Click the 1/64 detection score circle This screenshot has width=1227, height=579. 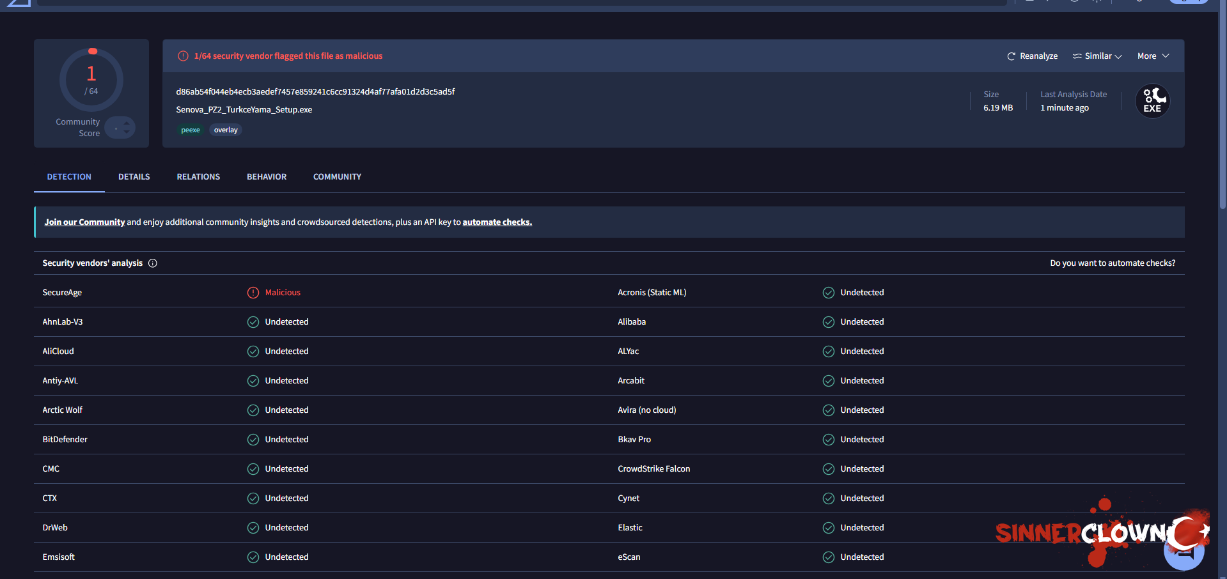[x=91, y=80]
